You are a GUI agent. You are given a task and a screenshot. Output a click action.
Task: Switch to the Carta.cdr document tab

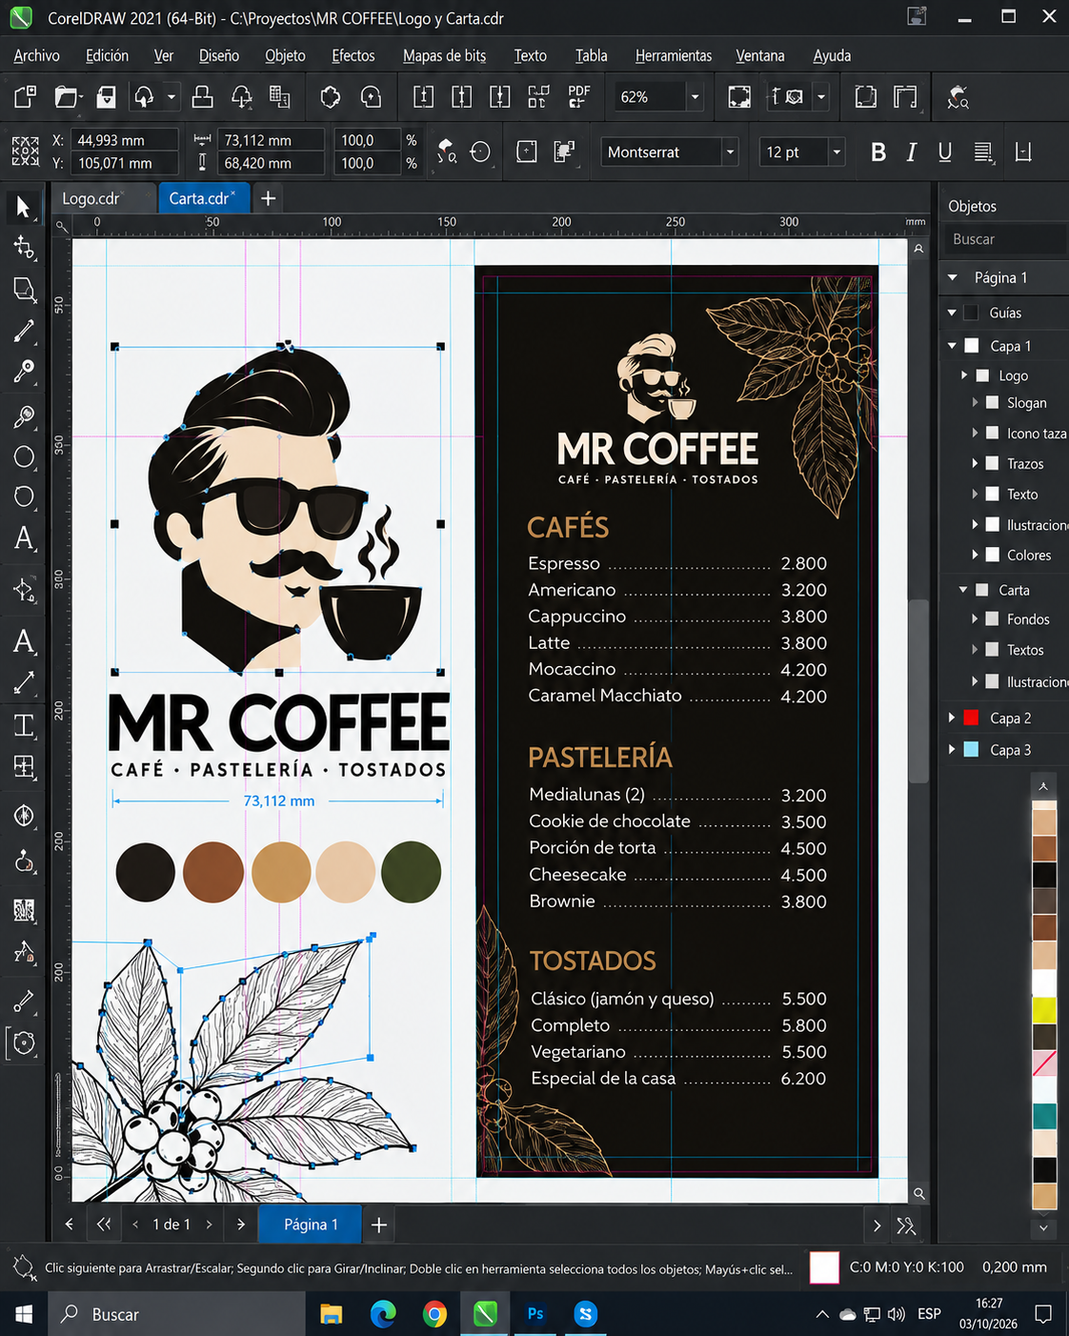[x=203, y=198]
